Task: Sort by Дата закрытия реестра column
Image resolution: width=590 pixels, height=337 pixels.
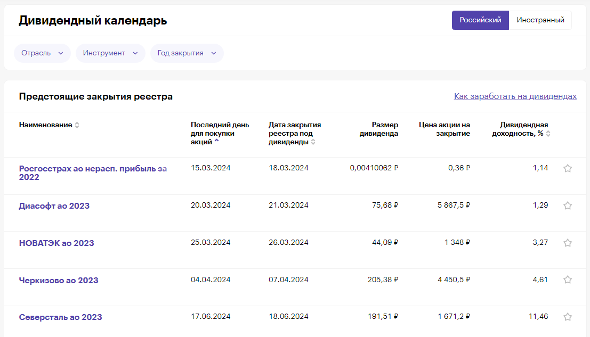Action: coord(313,142)
